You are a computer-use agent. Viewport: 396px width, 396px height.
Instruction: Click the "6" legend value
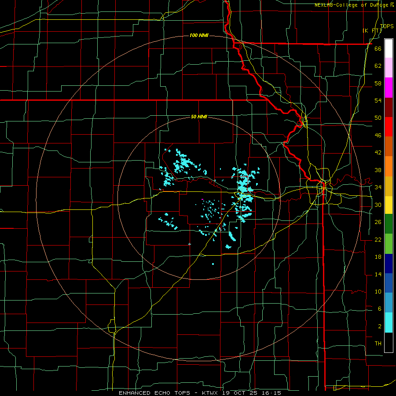380,309
